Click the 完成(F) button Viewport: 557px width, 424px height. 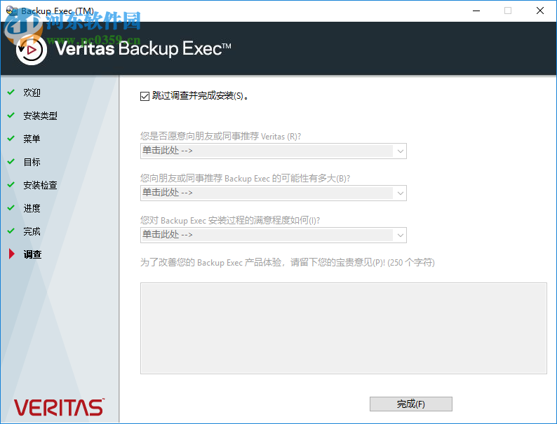click(x=410, y=404)
